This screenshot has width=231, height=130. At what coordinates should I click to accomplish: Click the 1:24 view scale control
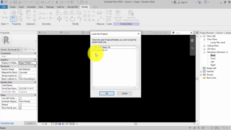[x=44, y=124]
